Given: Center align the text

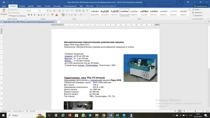Looking at the screenshot, I should pos(66,15).
